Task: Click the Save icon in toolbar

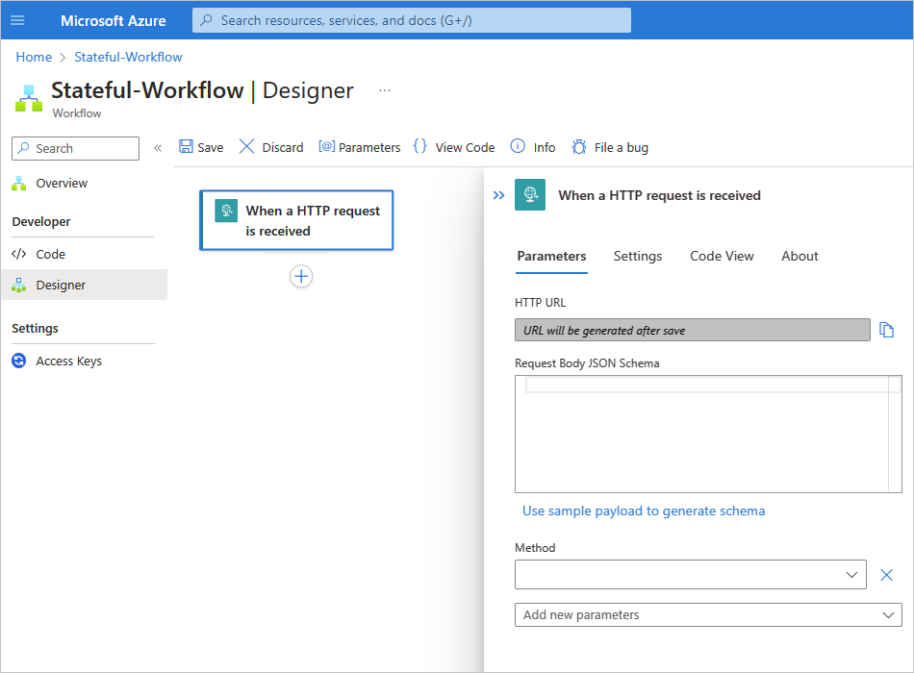Action: [x=187, y=147]
